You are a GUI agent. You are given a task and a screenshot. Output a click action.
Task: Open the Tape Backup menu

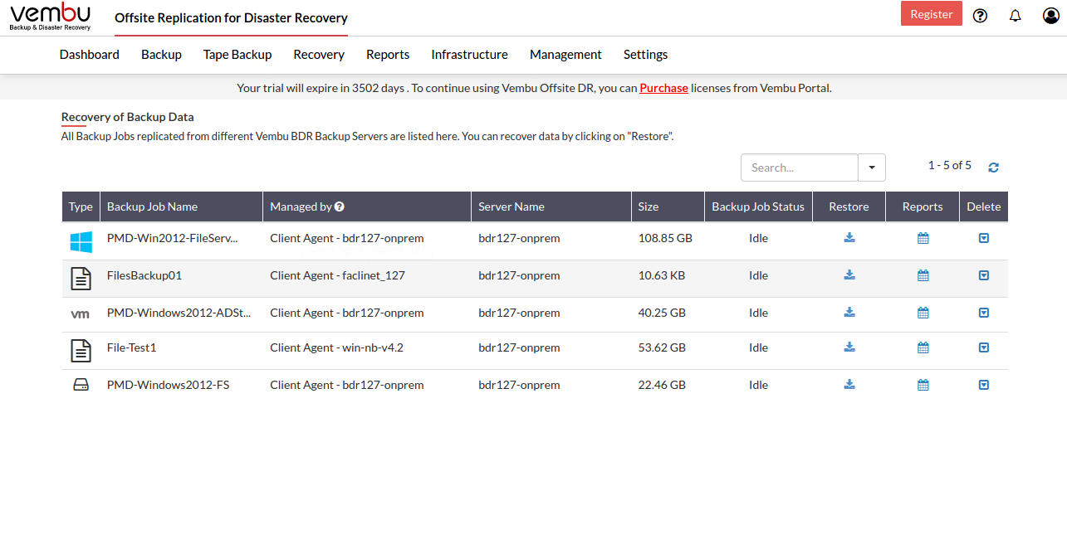pos(237,55)
